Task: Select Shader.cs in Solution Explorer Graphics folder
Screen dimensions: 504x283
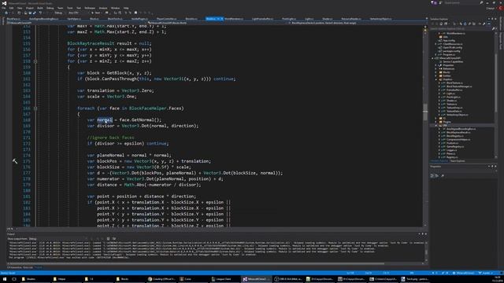Action: [x=451, y=101]
